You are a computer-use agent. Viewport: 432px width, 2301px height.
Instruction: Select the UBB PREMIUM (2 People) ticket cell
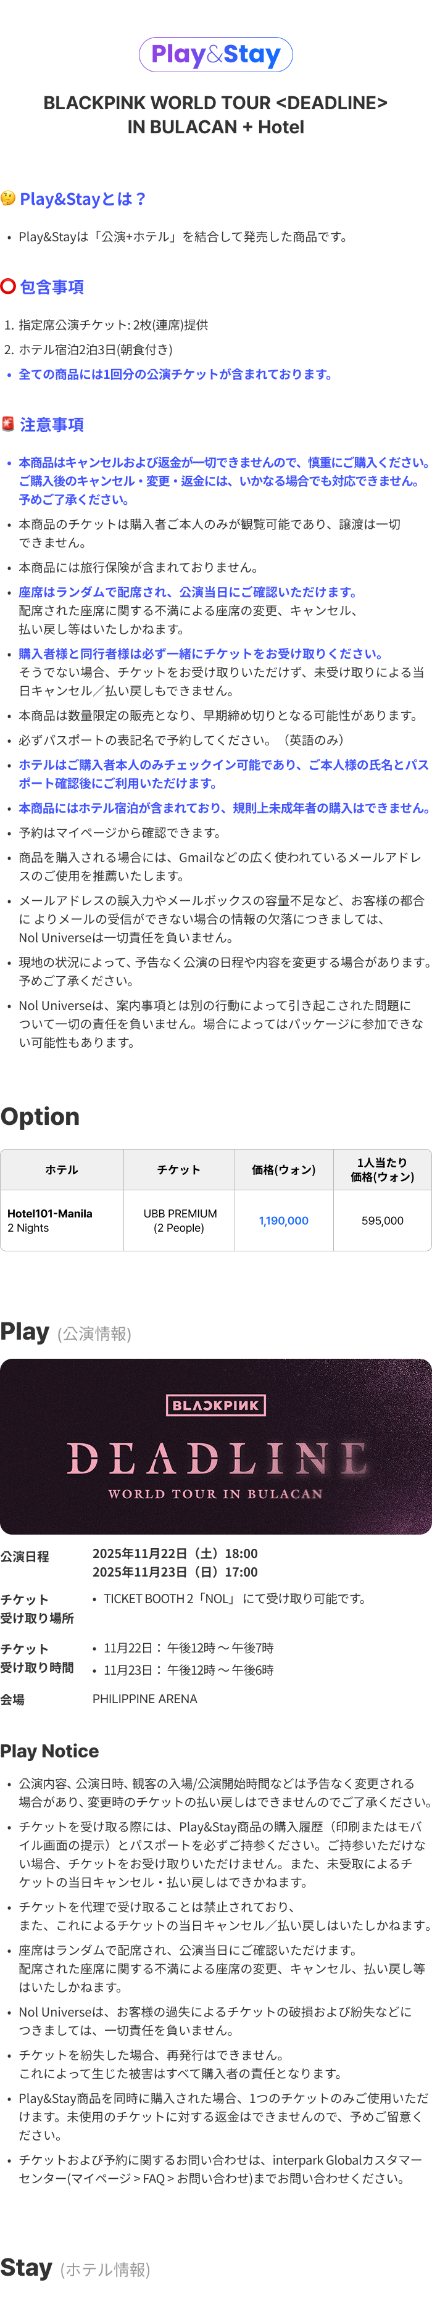[x=180, y=1220]
